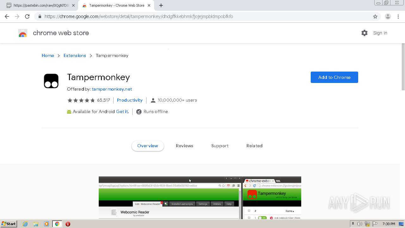Close the pastebin.com tab
Image resolution: width=405 pixels, height=228 pixels.
[x=73, y=5]
